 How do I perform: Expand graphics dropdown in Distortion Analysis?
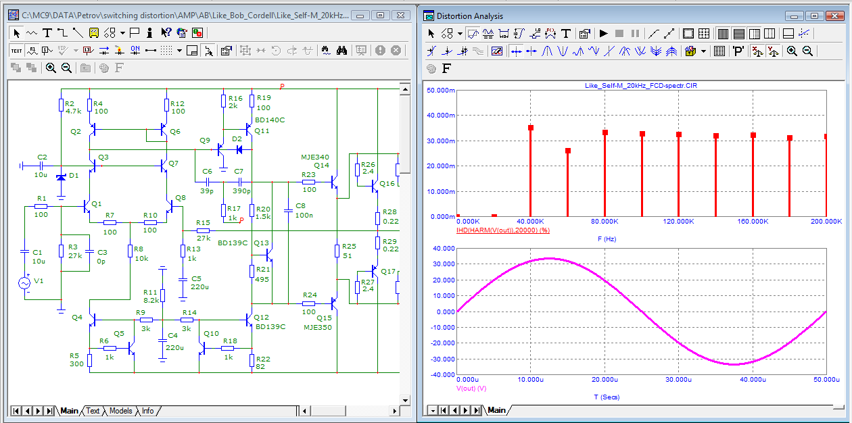coord(460,34)
